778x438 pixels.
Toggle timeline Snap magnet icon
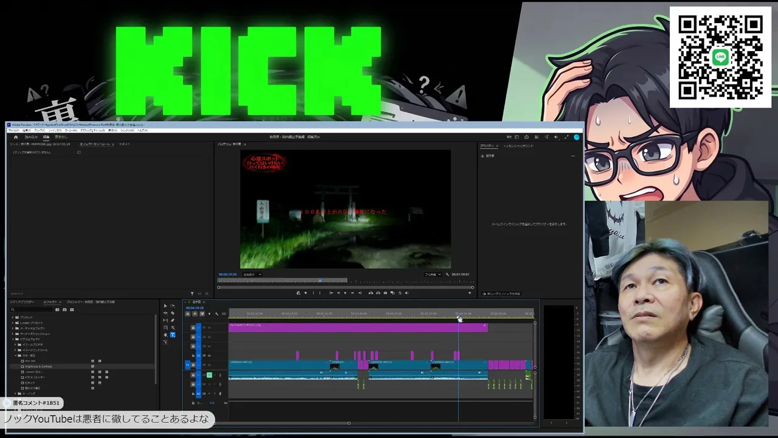(x=194, y=314)
